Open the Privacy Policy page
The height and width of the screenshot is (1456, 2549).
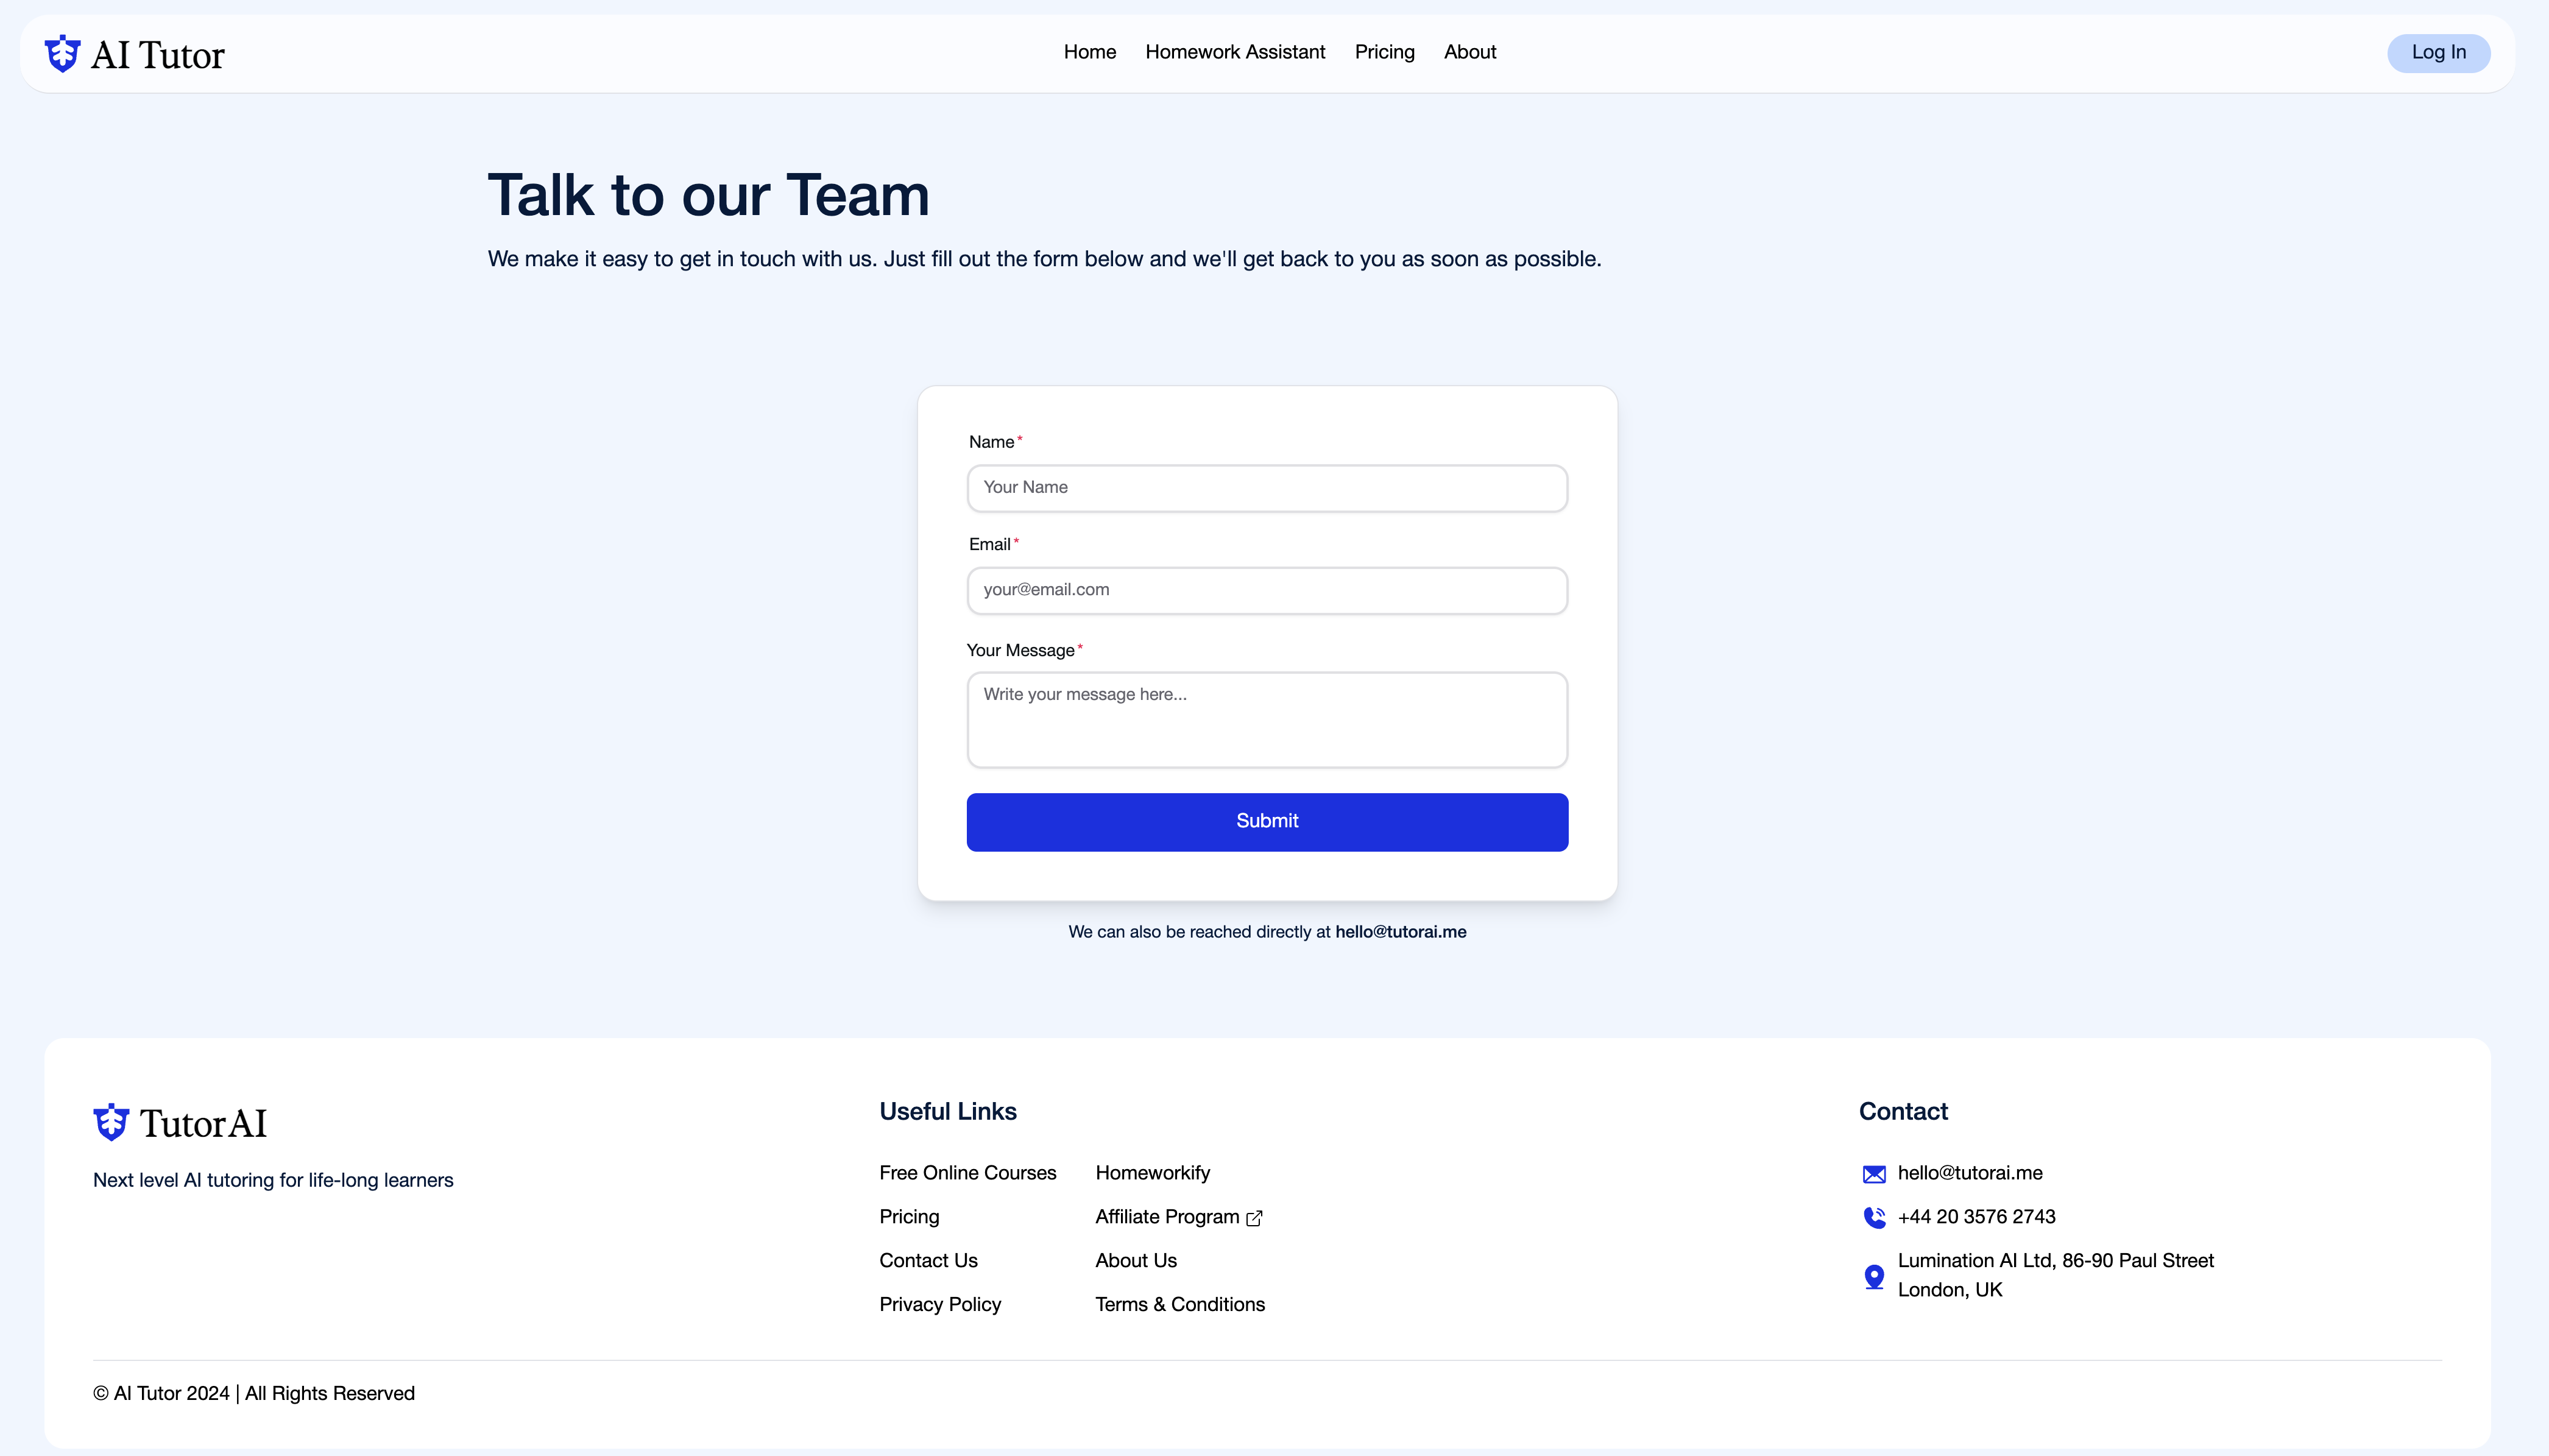pos(939,1304)
